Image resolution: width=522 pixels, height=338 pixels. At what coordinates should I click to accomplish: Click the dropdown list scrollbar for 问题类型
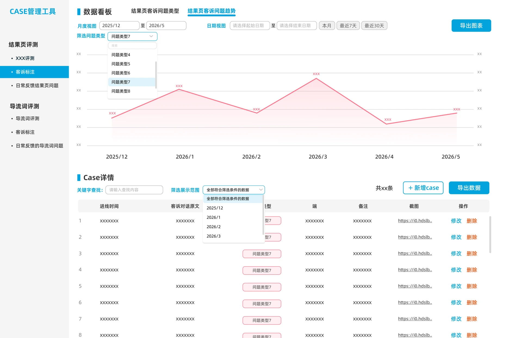(x=156, y=75)
